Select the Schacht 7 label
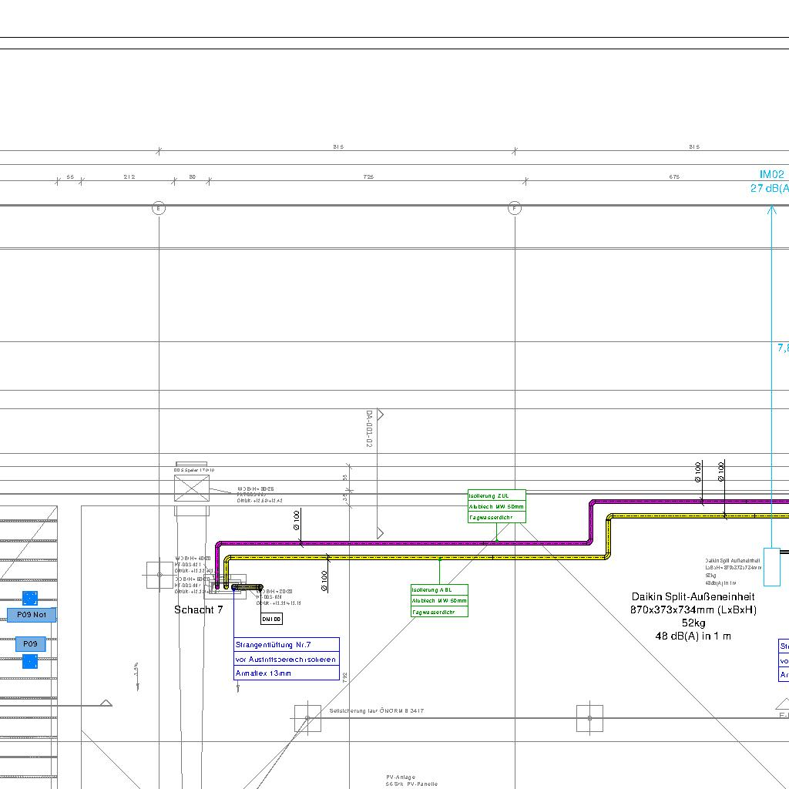789x789 pixels. pos(198,609)
